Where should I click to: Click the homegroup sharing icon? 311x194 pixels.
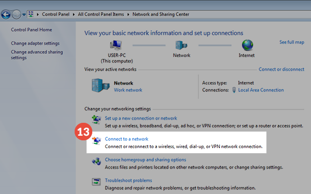(96, 161)
